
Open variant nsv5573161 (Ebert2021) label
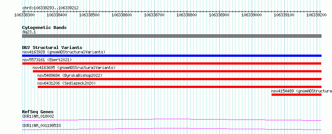(x=47, y=60)
